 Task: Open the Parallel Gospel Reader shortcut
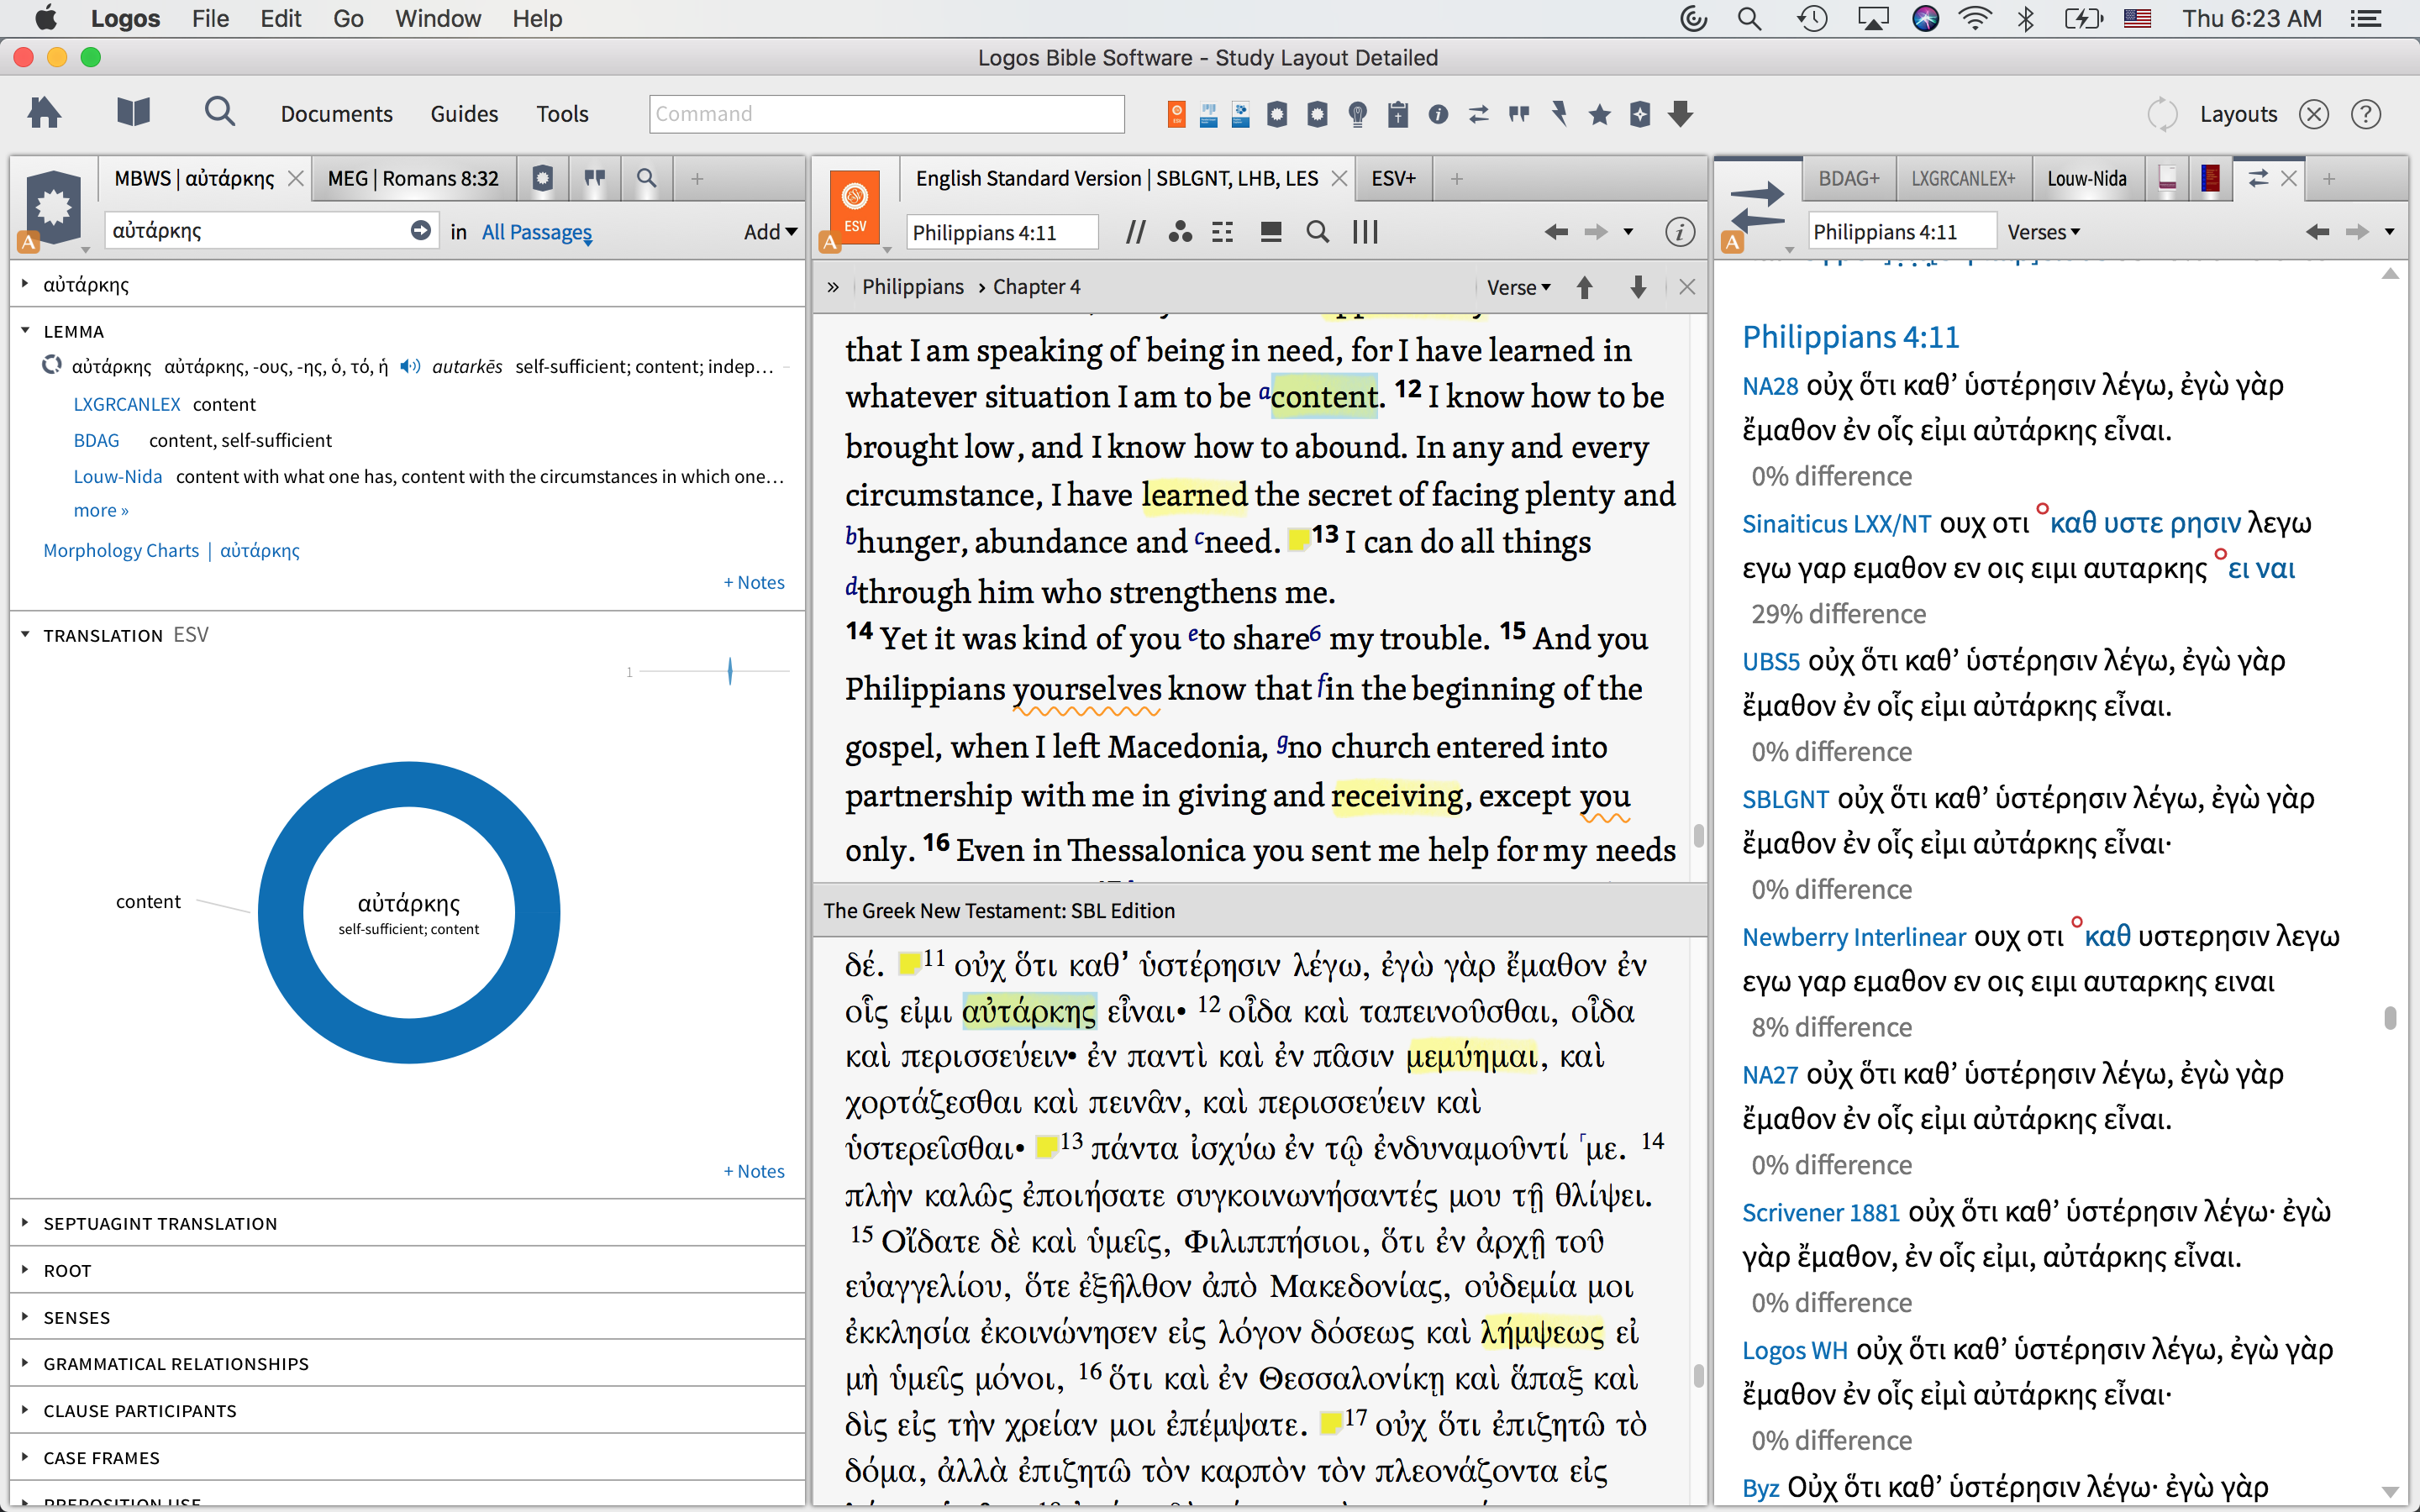1208,114
